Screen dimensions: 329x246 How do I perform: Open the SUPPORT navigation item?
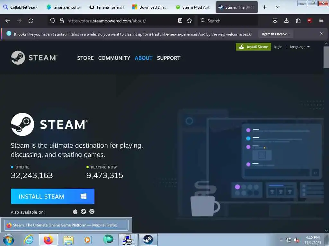[x=168, y=58]
